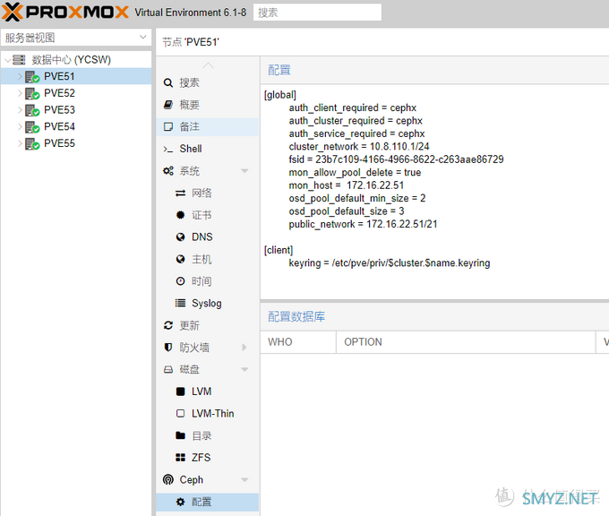Screen dimensions: 609x516
Task: Click the Proxmox logo
Action: click(65, 12)
